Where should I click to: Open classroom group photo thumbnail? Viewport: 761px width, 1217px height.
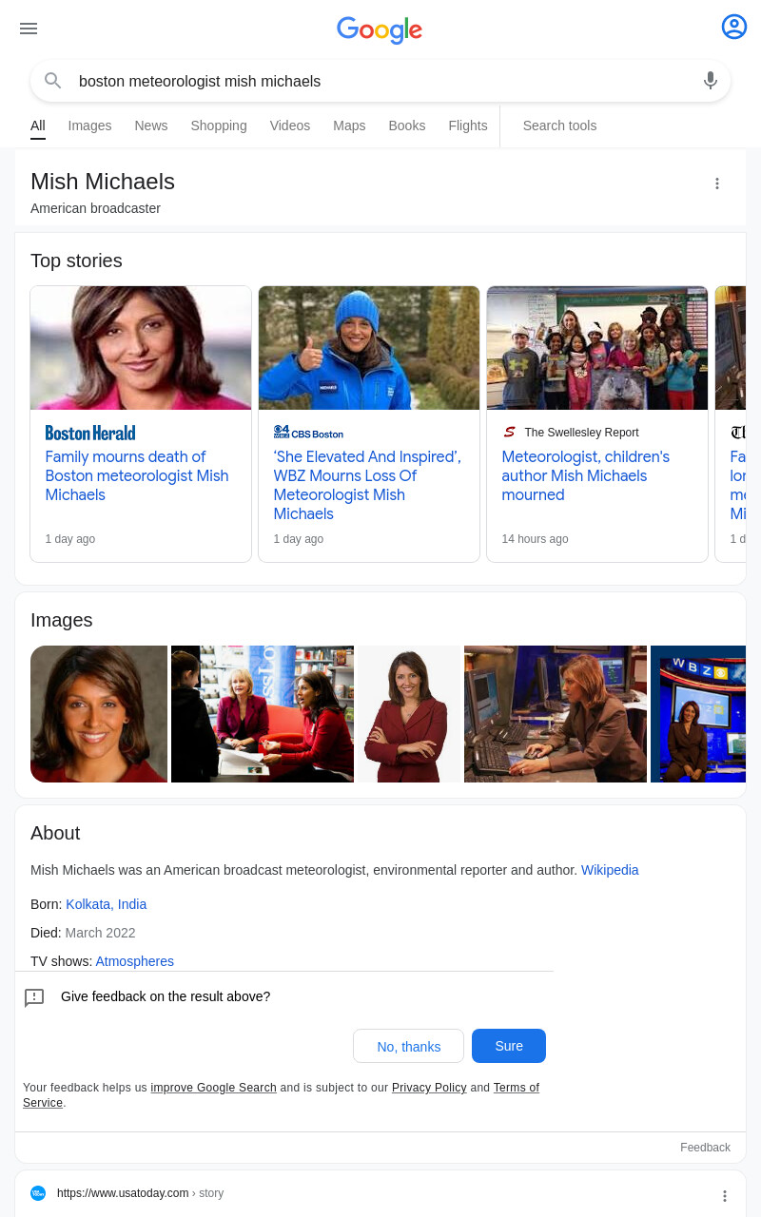(597, 348)
